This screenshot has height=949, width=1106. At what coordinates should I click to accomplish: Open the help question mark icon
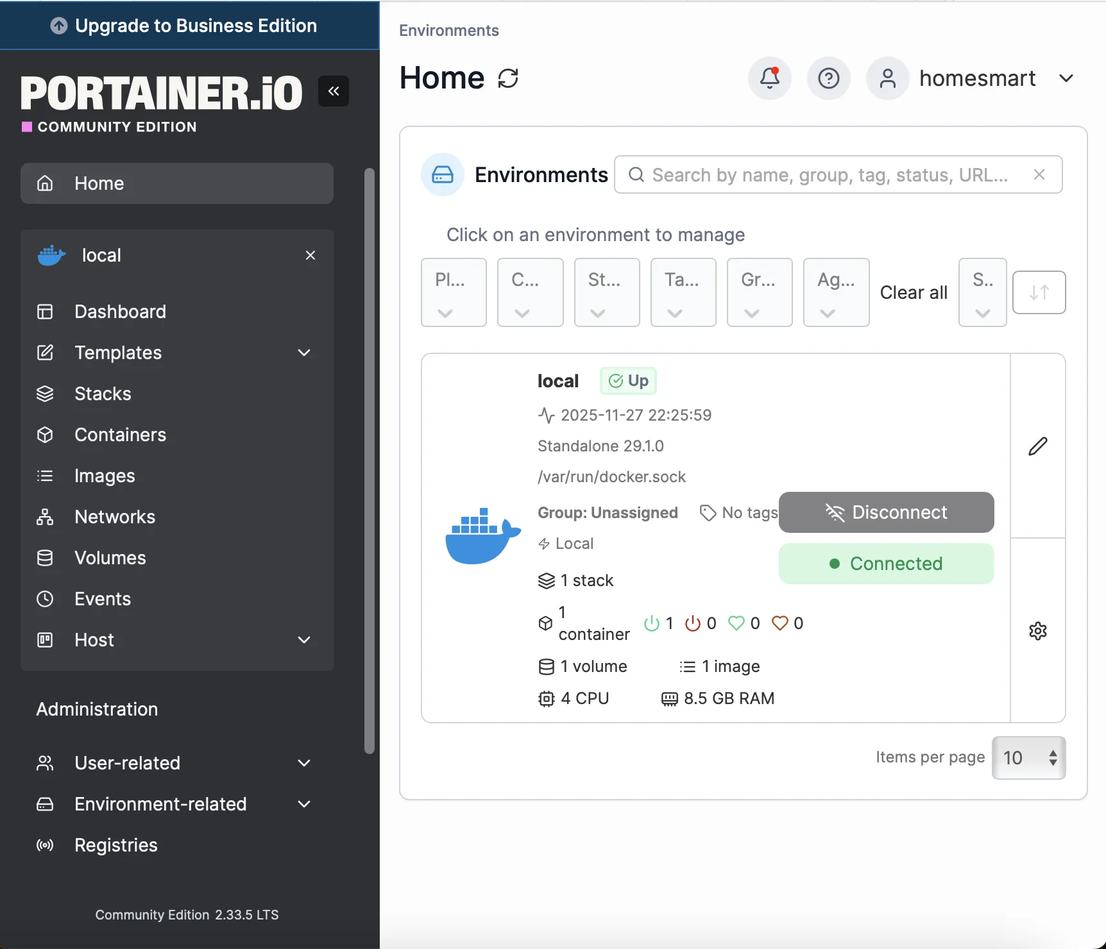[x=828, y=78]
